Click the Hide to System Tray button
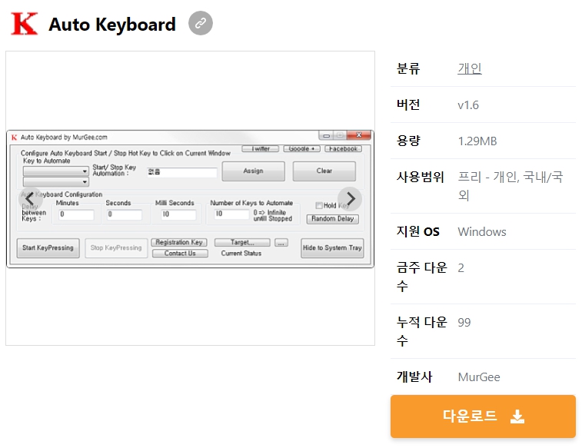The width and height of the screenshot is (582, 448). (x=332, y=247)
